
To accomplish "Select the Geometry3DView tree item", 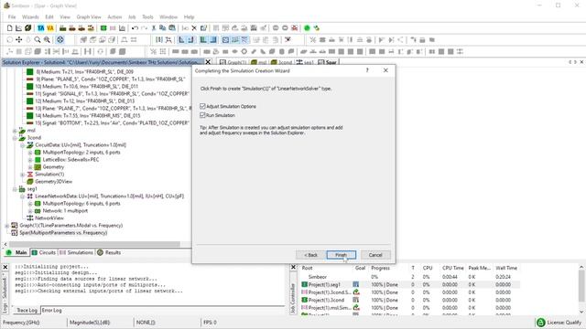I will (x=53, y=182).
